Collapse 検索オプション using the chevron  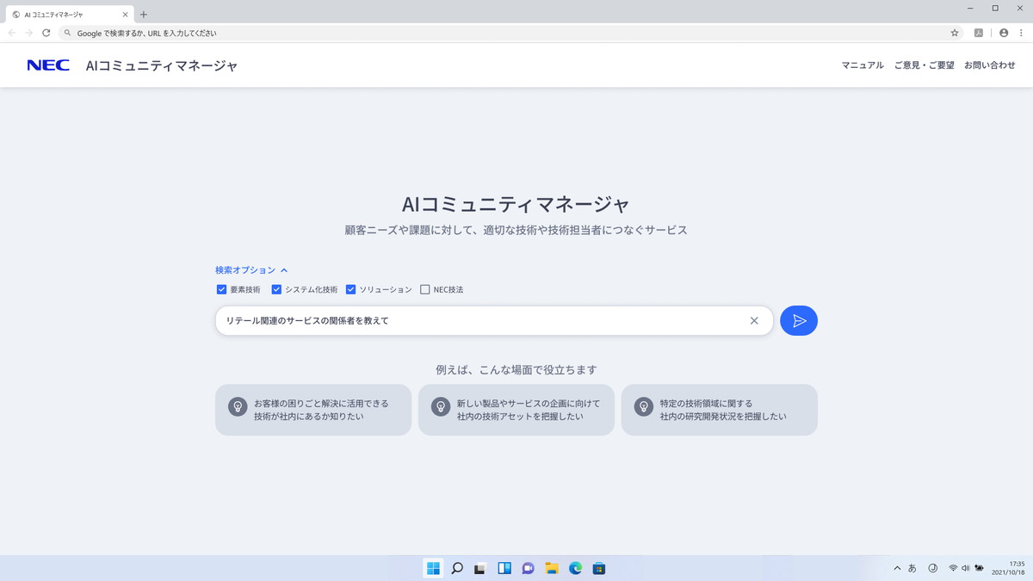tap(285, 269)
